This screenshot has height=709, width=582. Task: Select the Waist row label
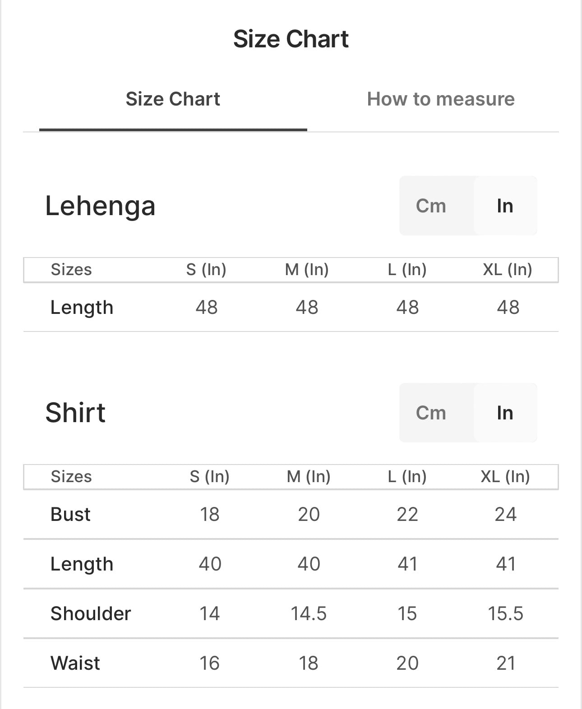pyautogui.click(x=75, y=663)
